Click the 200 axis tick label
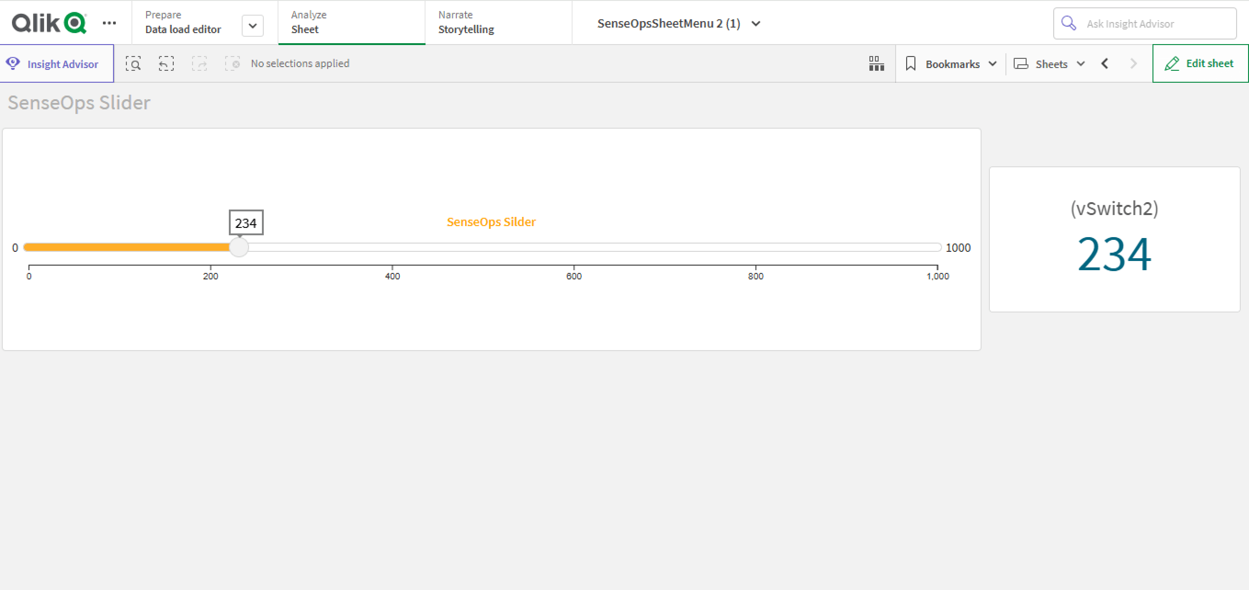 [x=210, y=276]
